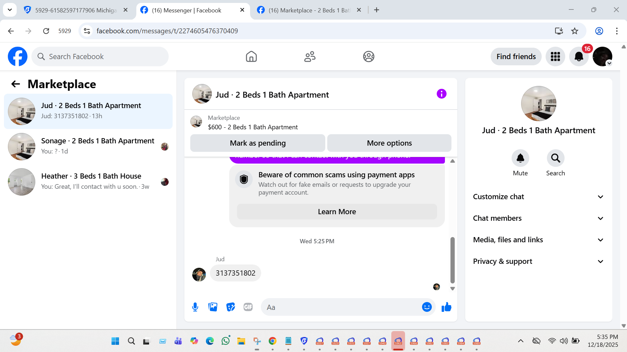Bookmark this page with the star icon
The width and height of the screenshot is (627, 352).
point(575,31)
